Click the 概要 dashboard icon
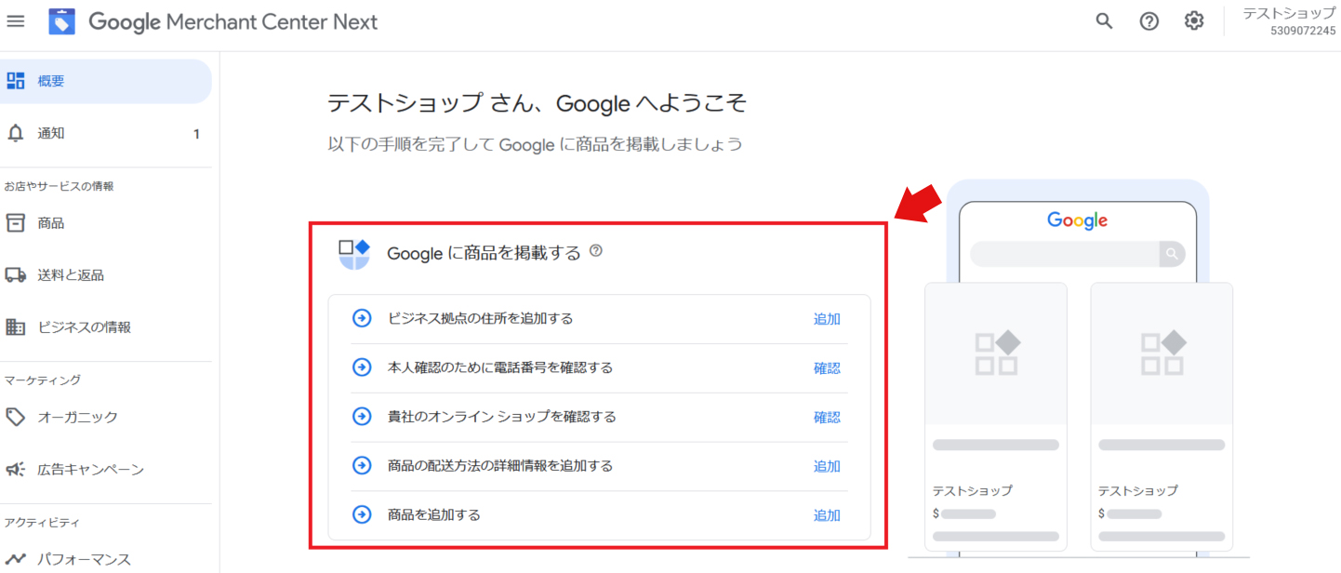1341x573 pixels. click(x=16, y=81)
